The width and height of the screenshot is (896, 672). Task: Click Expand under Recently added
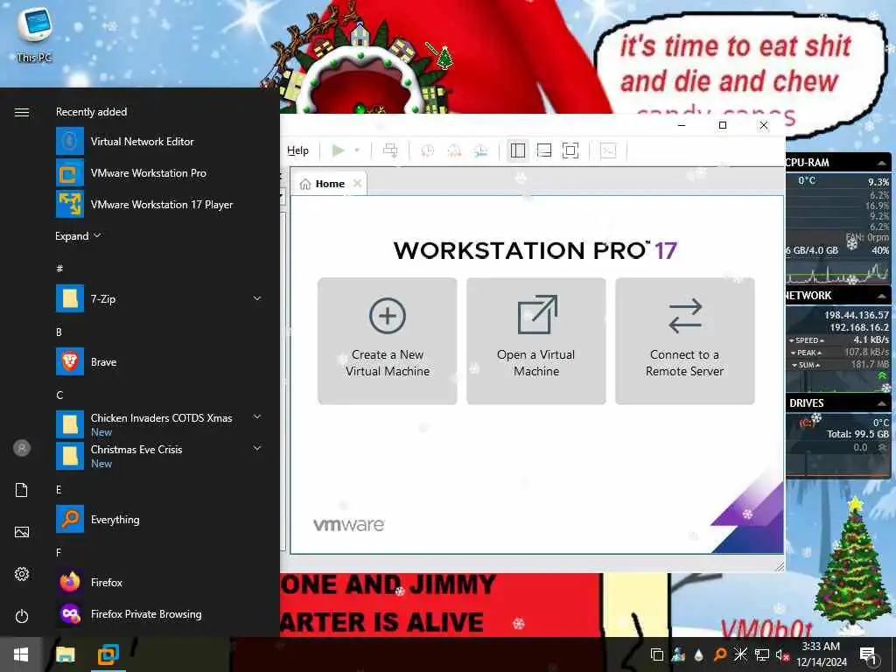pyautogui.click(x=78, y=236)
